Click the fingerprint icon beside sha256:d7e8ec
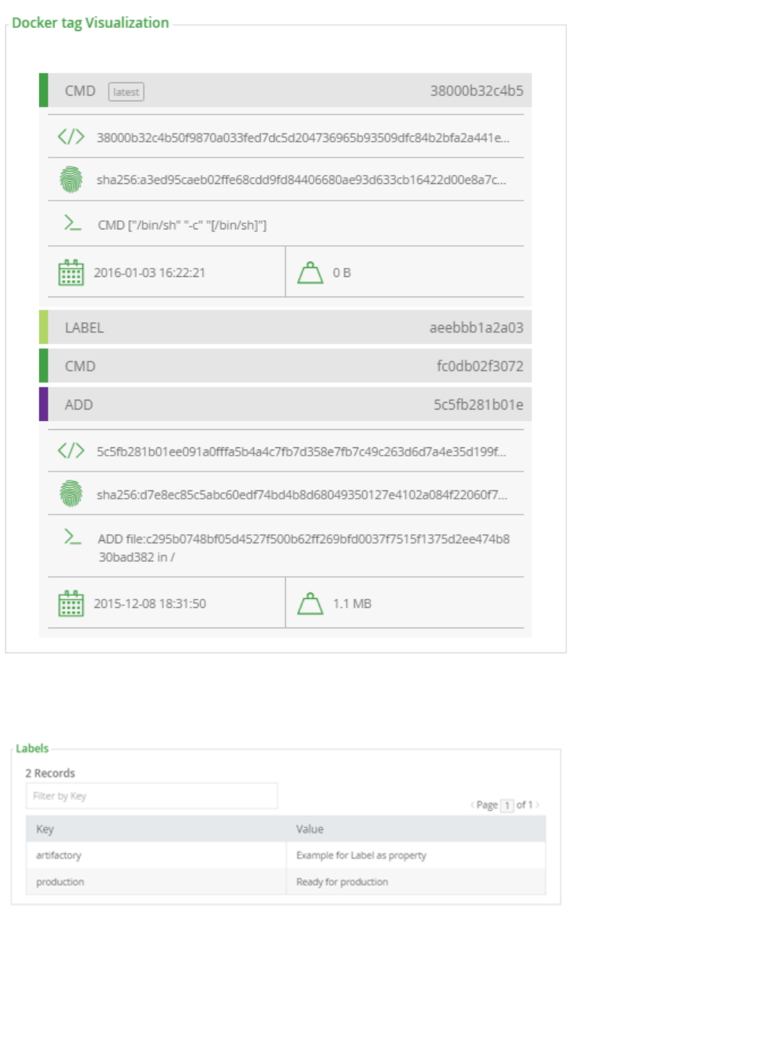 click(71, 494)
